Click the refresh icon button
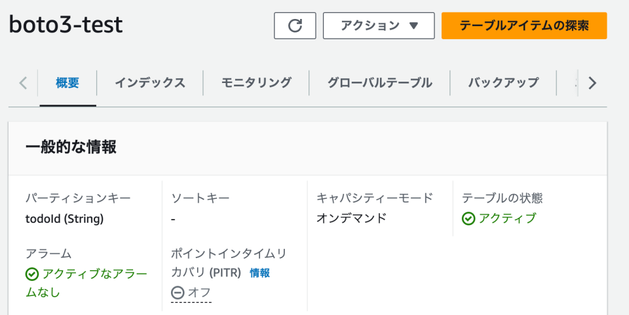The image size is (629, 315). coord(295,25)
